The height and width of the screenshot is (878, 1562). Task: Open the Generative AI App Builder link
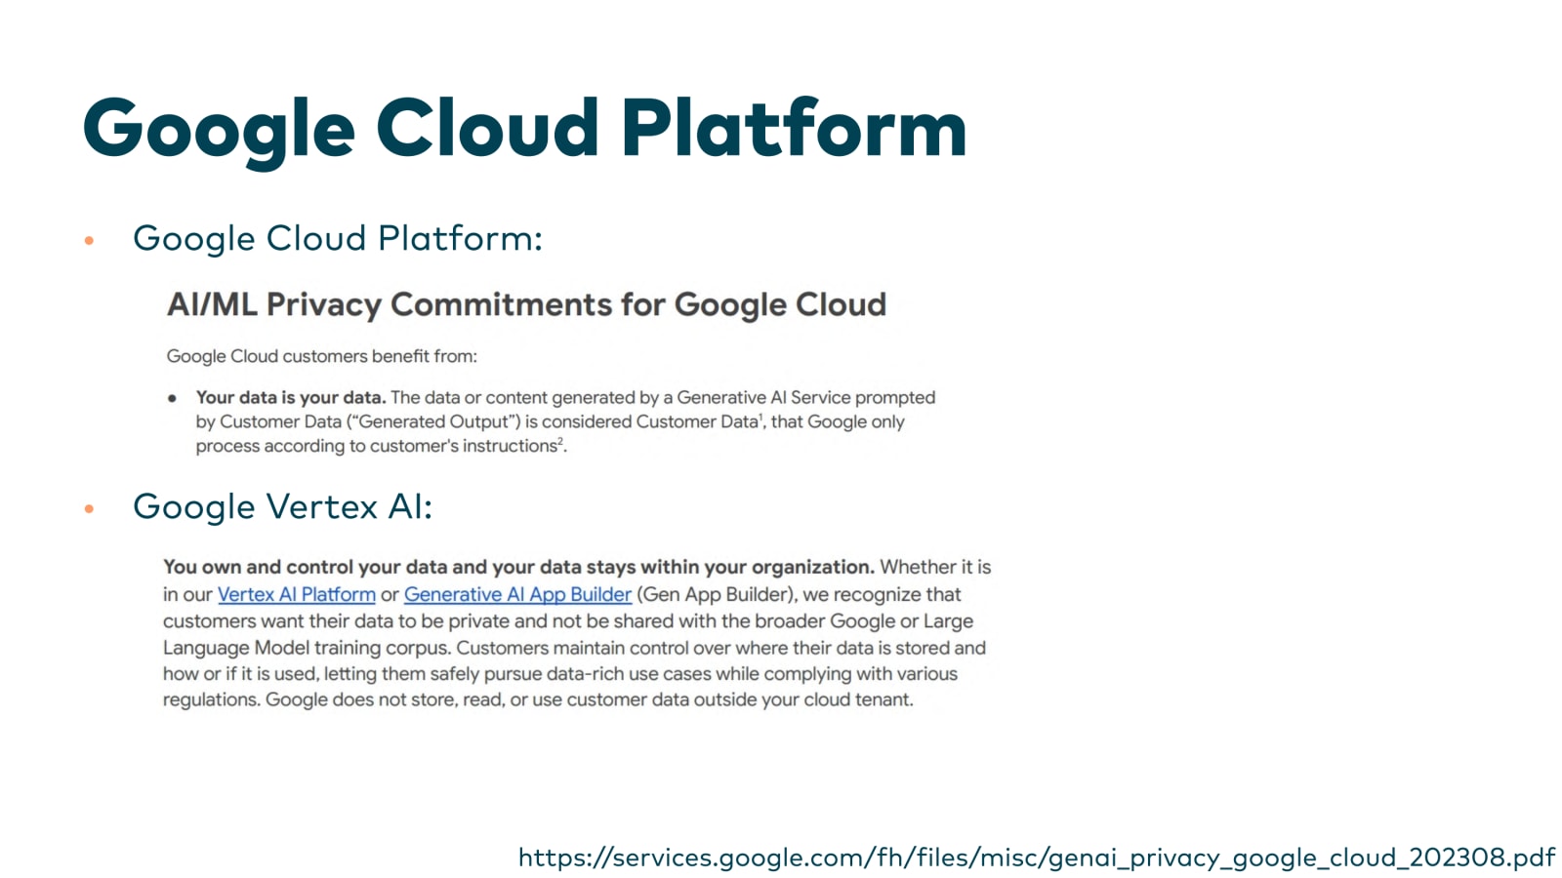pyautogui.click(x=517, y=594)
